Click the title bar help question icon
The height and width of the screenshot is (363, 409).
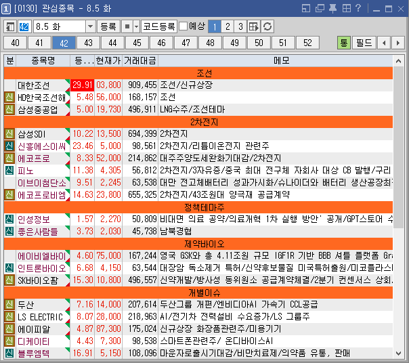coord(358,9)
